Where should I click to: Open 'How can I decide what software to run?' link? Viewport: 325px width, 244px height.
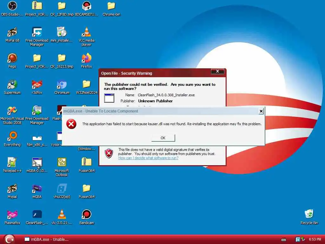(x=148, y=158)
